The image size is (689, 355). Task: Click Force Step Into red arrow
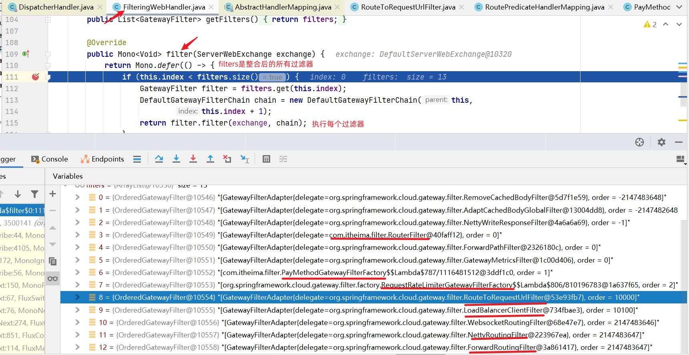[193, 159]
